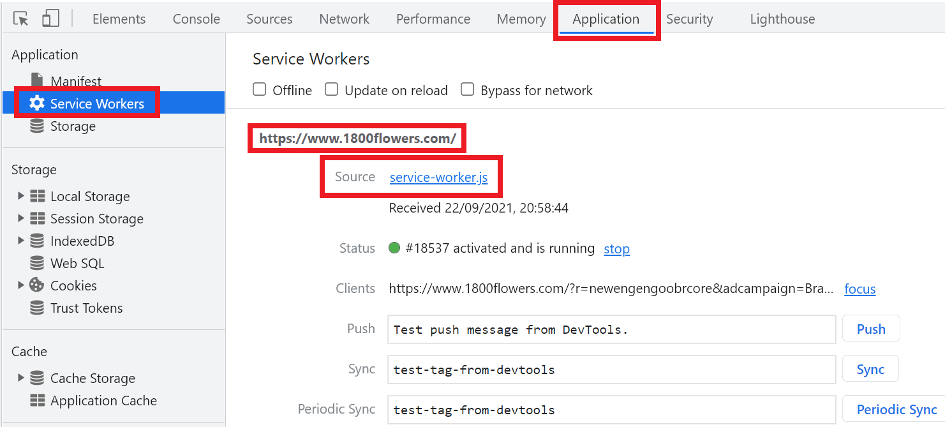Open the Memory tab

521,19
